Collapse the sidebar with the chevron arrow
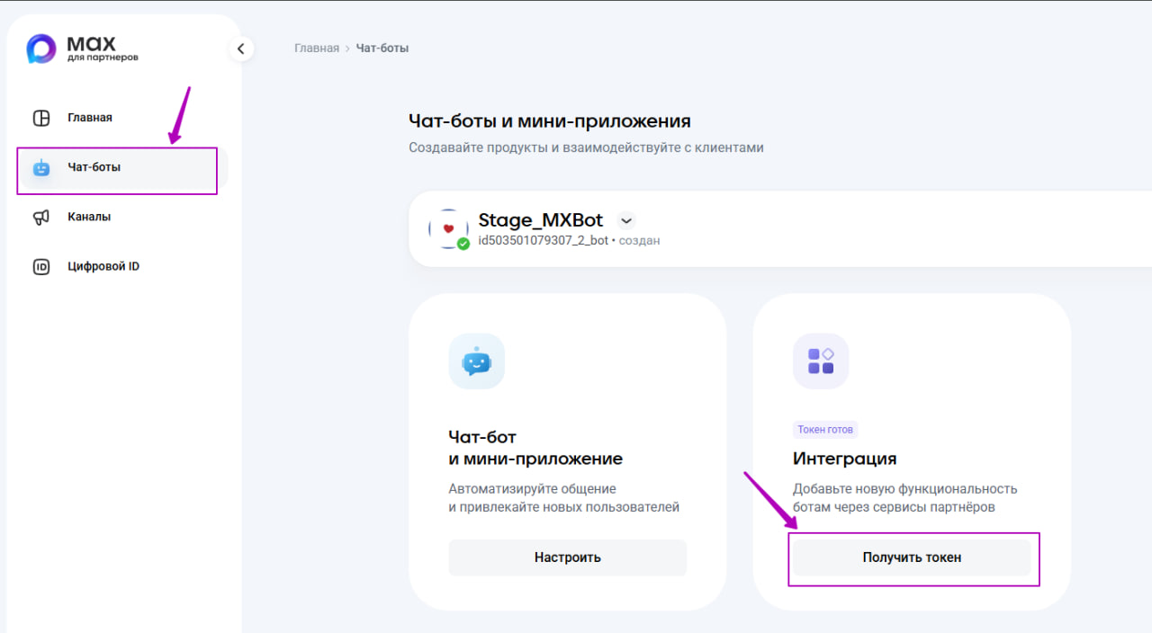Viewport: 1152px width, 633px height. point(240,49)
